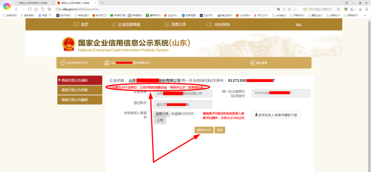The width and height of the screenshot is (371, 172).
Task: Open the browser home page icon
Action: tap(36, 9)
